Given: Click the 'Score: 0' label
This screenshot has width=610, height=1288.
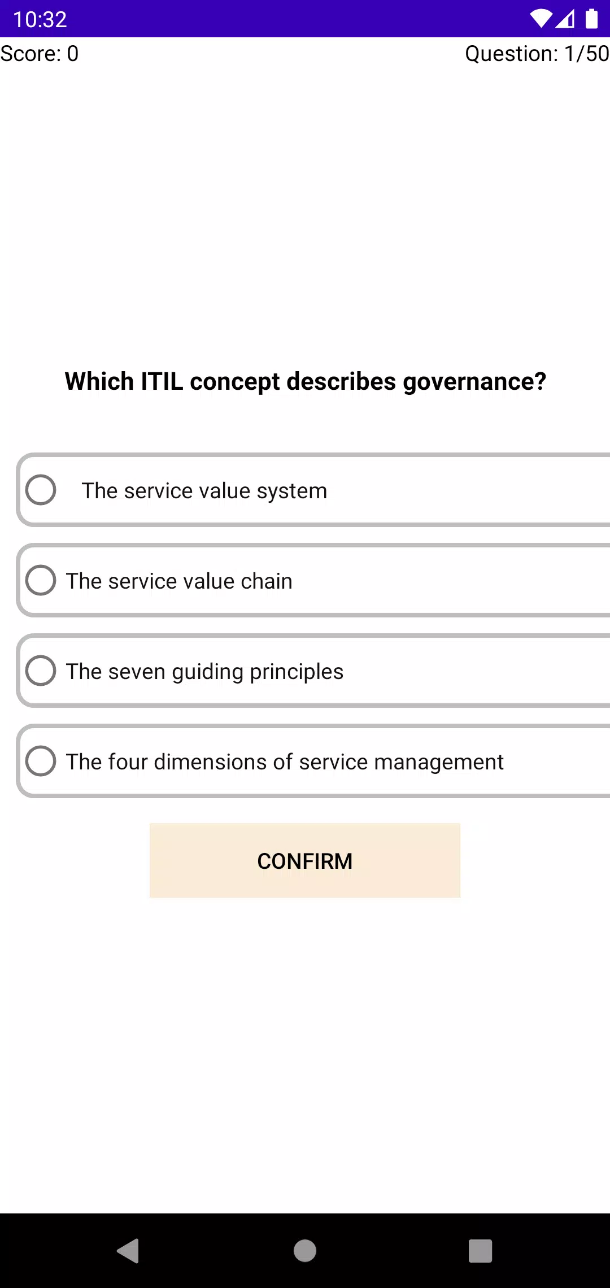Looking at the screenshot, I should tap(39, 54).
